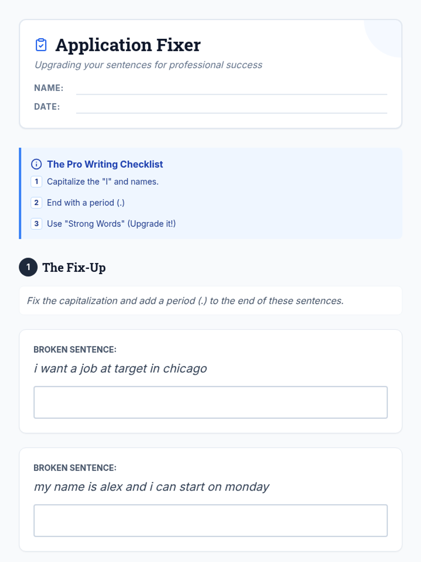The height and width of the screenshot is (562, 421).
Task: Click the dark circle 1 beside The Fix-Up
Action: (28, 267)
